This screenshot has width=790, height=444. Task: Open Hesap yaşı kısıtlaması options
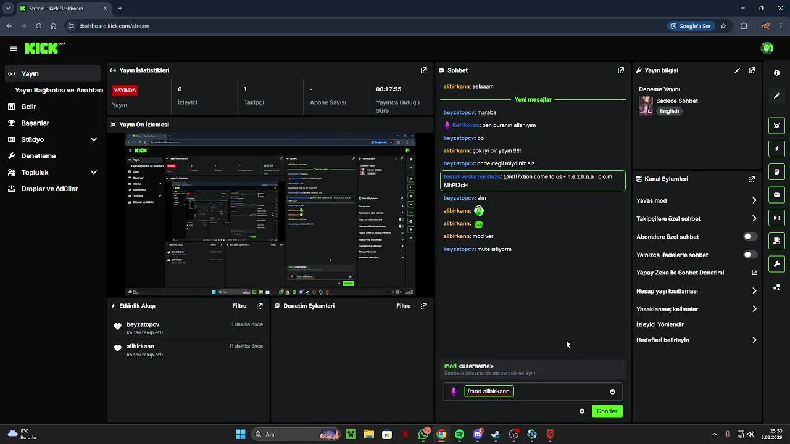tap(697, 291)
